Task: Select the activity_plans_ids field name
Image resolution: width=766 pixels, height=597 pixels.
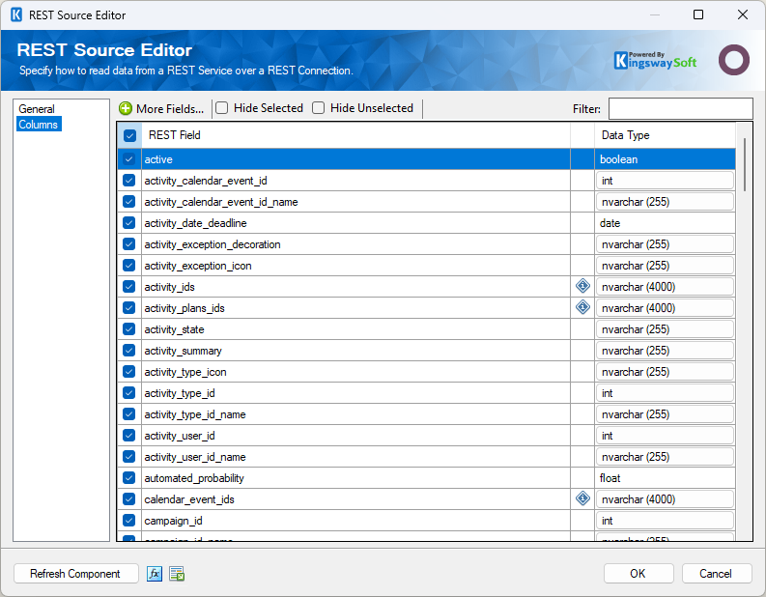Action: pyautogui.click(x=184, y=308)
